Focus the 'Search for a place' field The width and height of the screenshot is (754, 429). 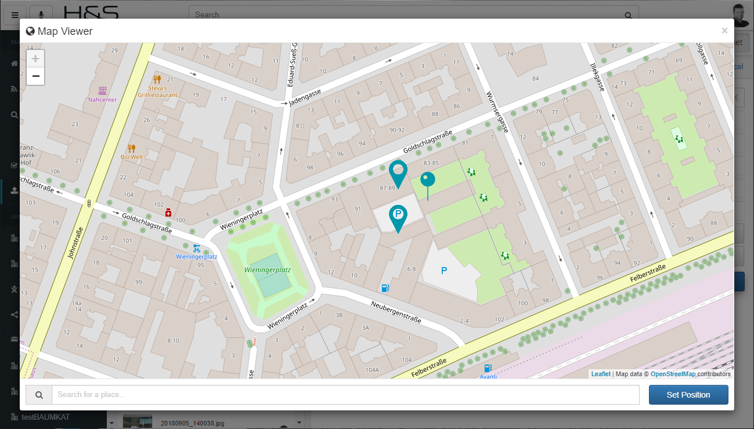[x=345, y=395]
